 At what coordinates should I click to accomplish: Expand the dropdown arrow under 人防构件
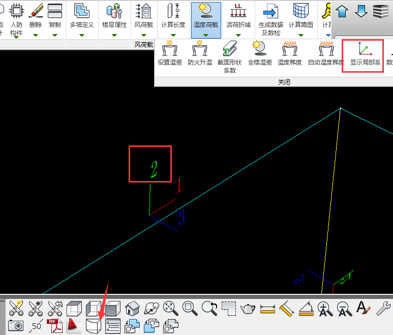tap(16, 37)
